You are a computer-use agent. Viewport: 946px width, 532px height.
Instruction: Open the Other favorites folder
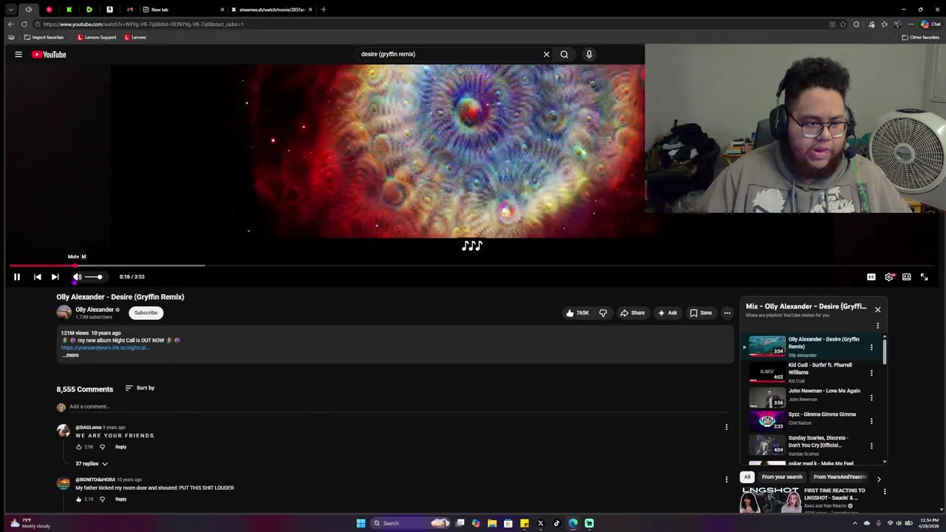(x=921, y=38)
